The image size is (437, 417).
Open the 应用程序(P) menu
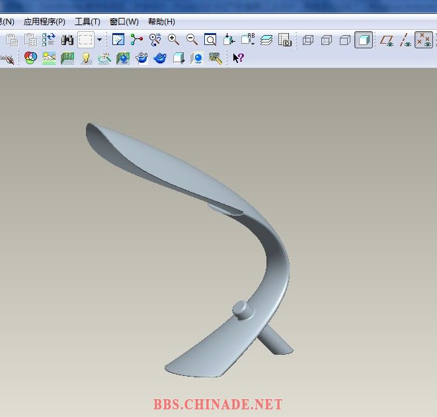pos(44,22)
